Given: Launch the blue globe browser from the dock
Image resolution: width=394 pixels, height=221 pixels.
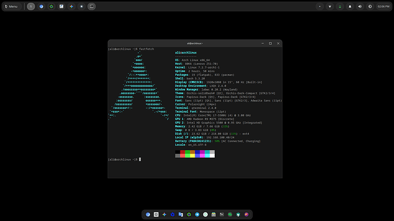Looking at the screenshot, I should (148, 215).
